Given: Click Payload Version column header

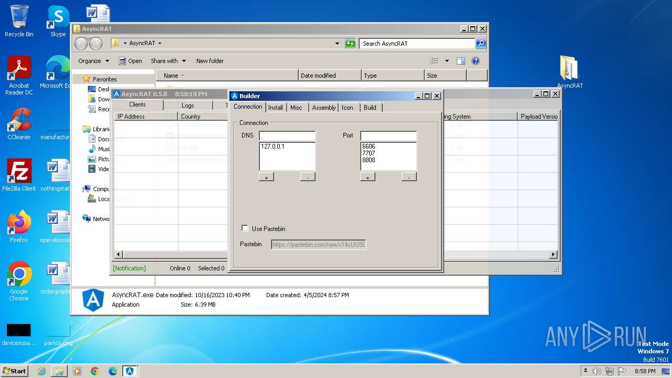Looking at the screenshot, I should pos(539,117).
